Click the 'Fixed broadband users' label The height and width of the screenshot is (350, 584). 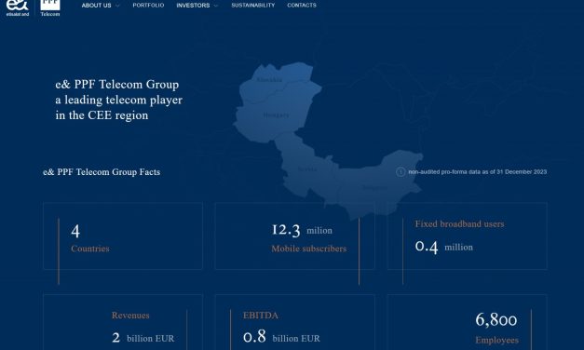pyautogui.click(x=459, y=223)
